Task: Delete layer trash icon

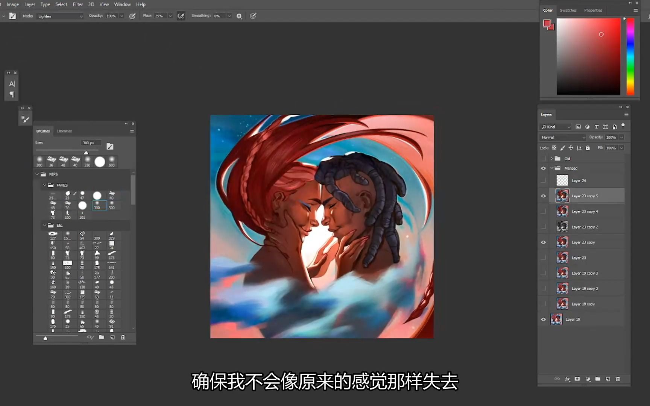Action: (618, 379)
